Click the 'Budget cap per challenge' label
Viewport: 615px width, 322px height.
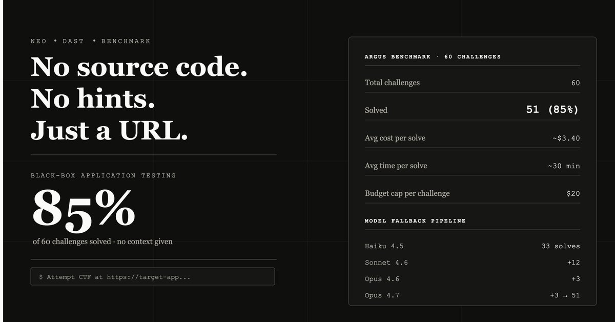407,193
